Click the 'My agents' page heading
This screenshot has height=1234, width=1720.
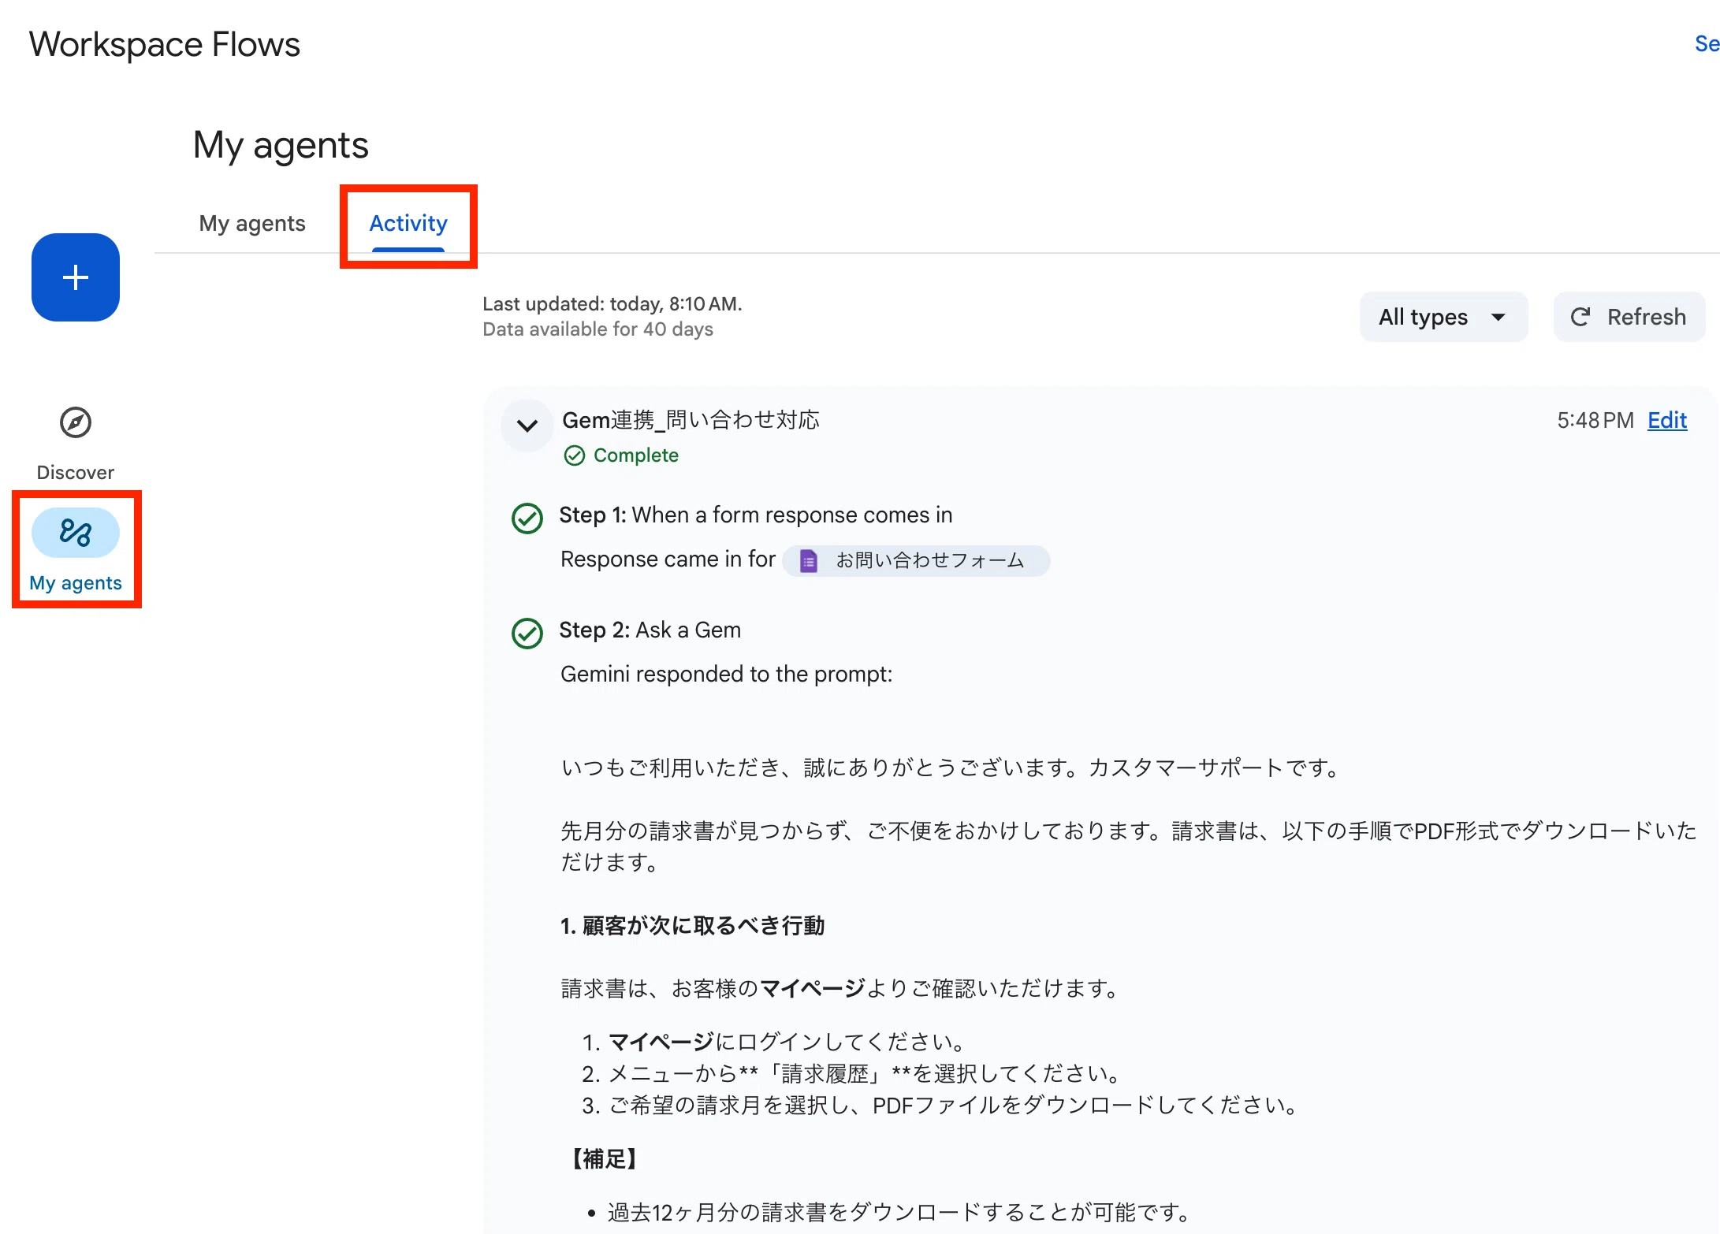pyautogui.click(x=281, y=146)
